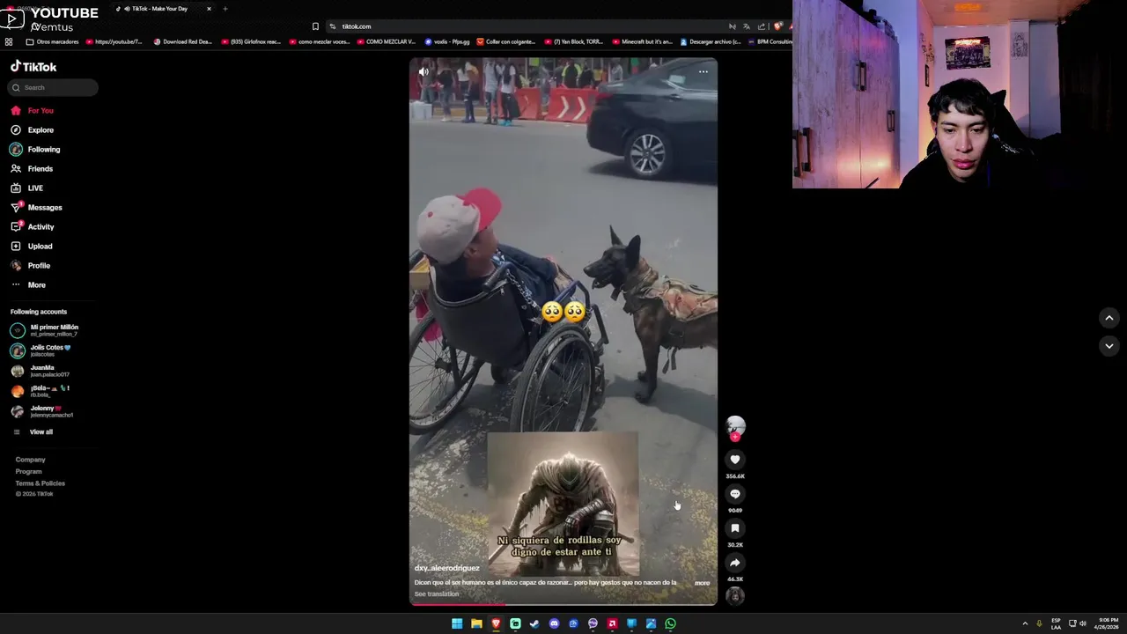Open the video options three-dot menu
The width and height of the screenshot is (1127, 634).
[x=703, y=72]
